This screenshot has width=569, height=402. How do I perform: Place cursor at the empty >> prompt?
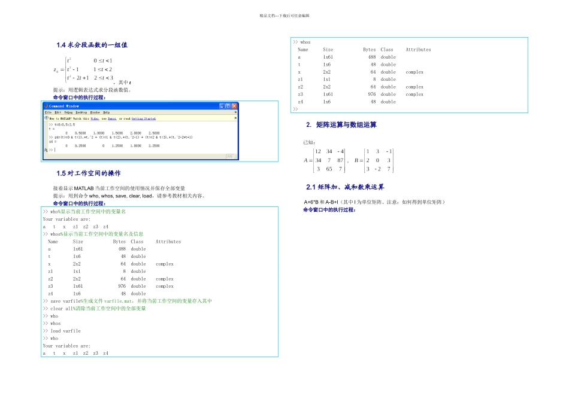pyautogui.click(x=52, y=150)
